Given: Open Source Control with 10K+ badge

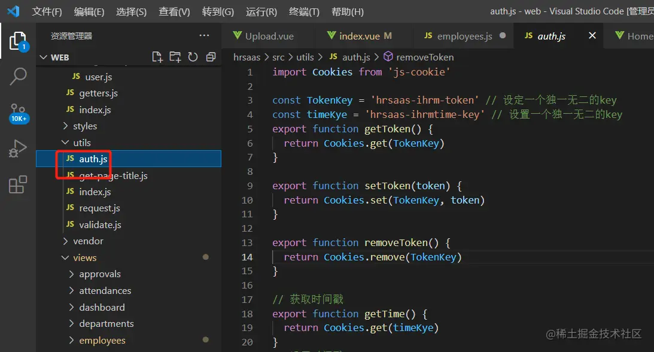Looking at the screenshot, I should coord(19,113).
